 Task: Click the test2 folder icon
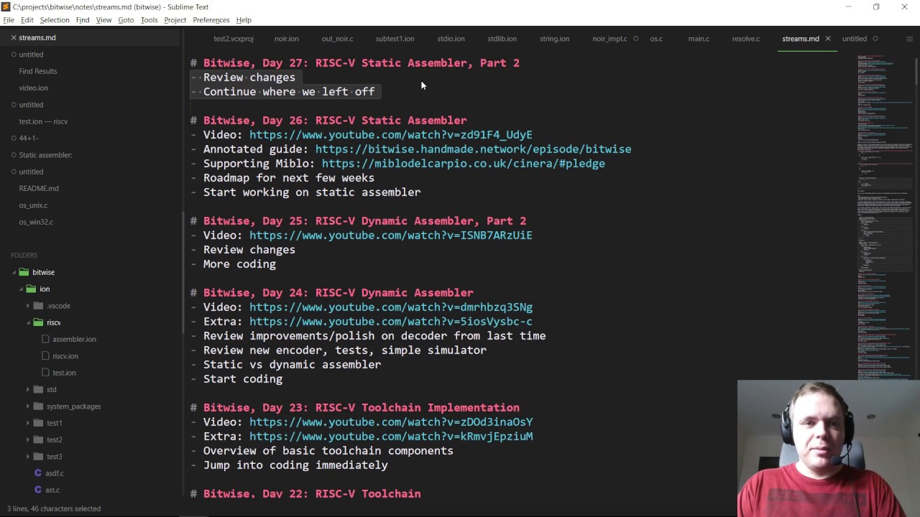(38, 439)
